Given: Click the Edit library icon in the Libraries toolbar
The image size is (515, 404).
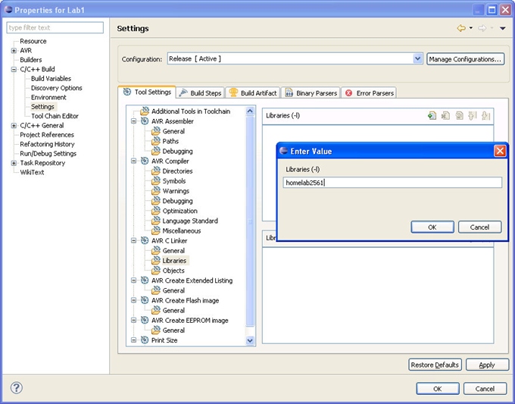Looking at the screenshot, I should pos(459,115).
